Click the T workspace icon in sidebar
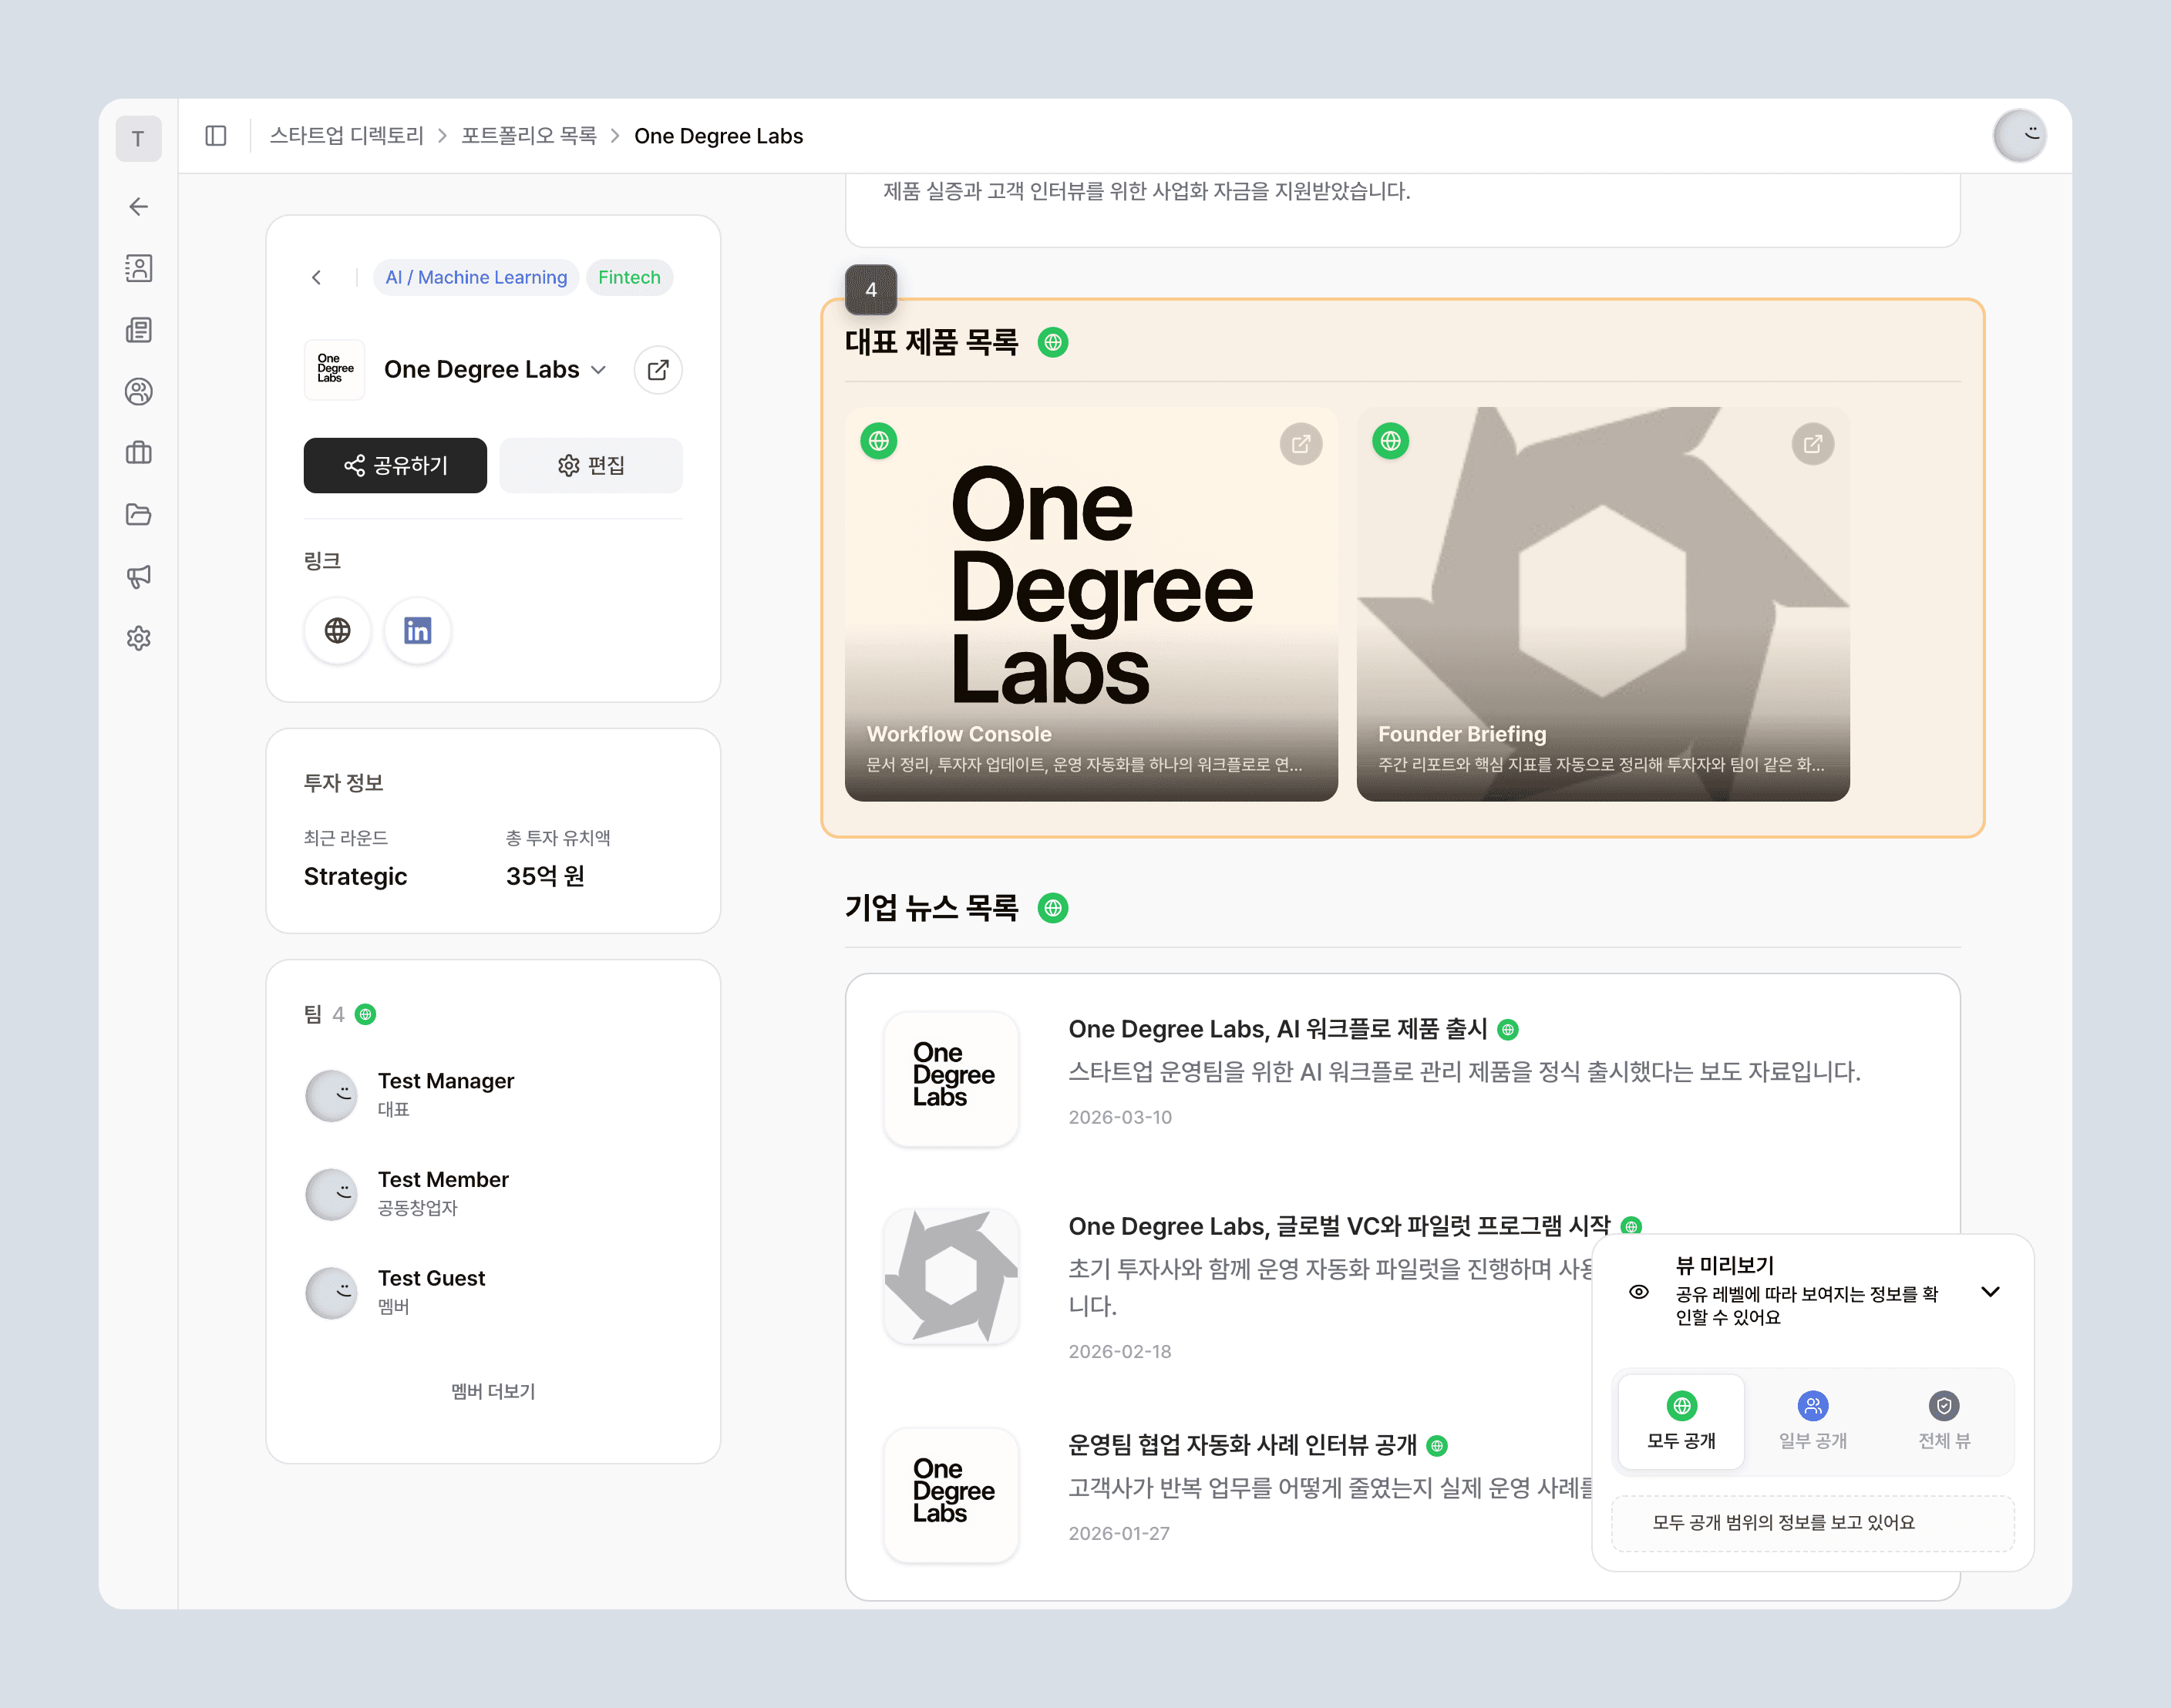The image size is (2171, 1708). coord(138,138)
